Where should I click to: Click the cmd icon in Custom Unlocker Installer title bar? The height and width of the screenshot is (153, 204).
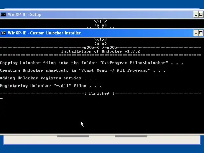[x=3, y=33]
